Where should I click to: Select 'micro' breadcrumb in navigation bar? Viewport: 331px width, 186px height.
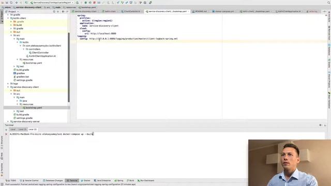point(6,7)
